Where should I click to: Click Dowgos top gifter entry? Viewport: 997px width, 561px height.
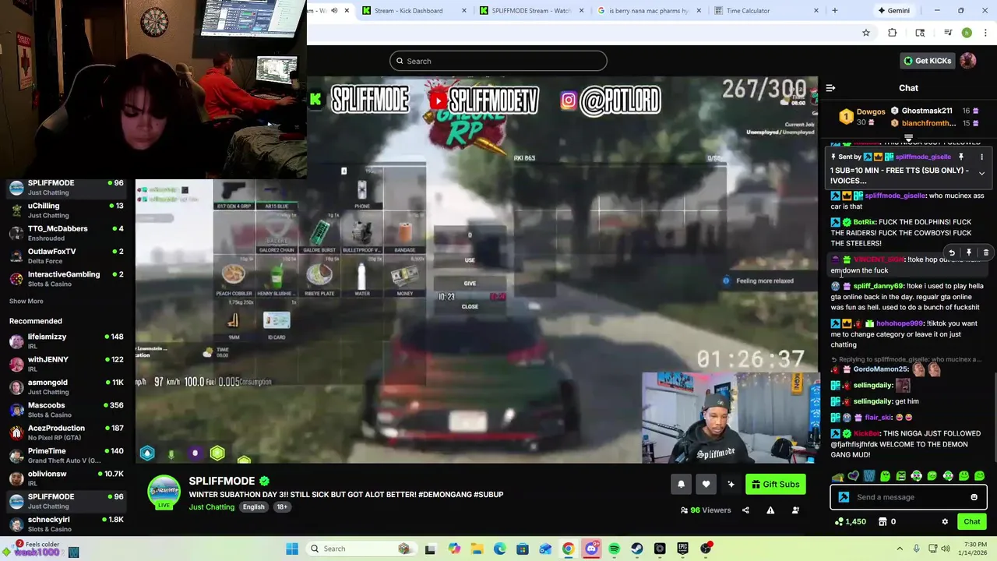861,117
